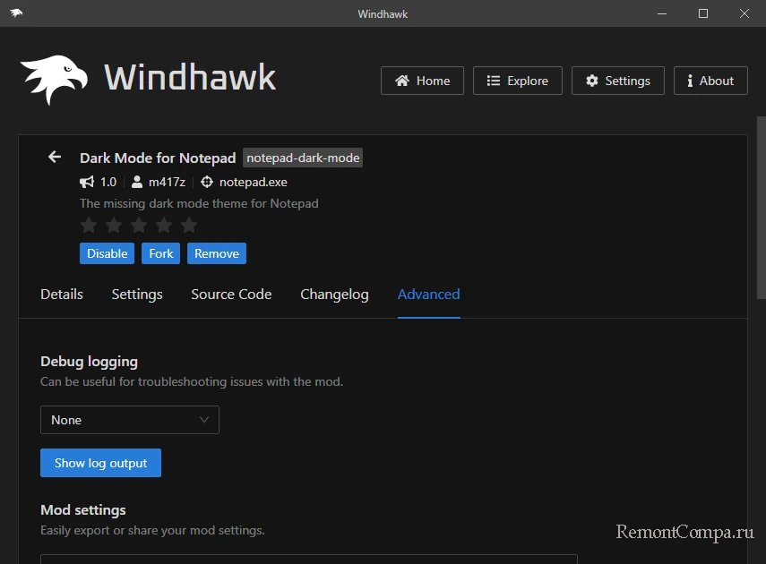Open the Explore page
The width and height of the screenshot is (766, 564).
click(x=517, y=81)
